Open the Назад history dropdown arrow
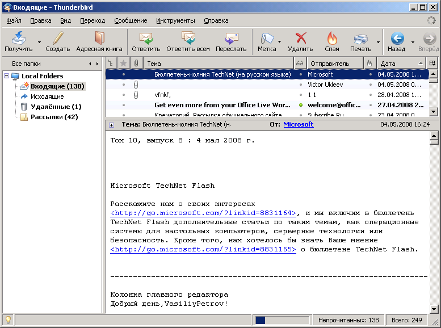This screenshot has height=328, width=441. pyautogui.click(x=413, y=42)
